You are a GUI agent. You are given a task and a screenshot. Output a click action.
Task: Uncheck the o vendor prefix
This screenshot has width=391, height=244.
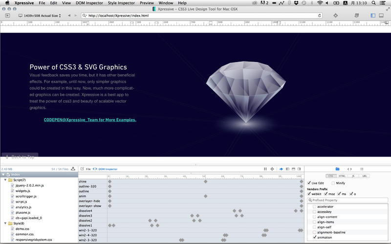click(351, 193)
